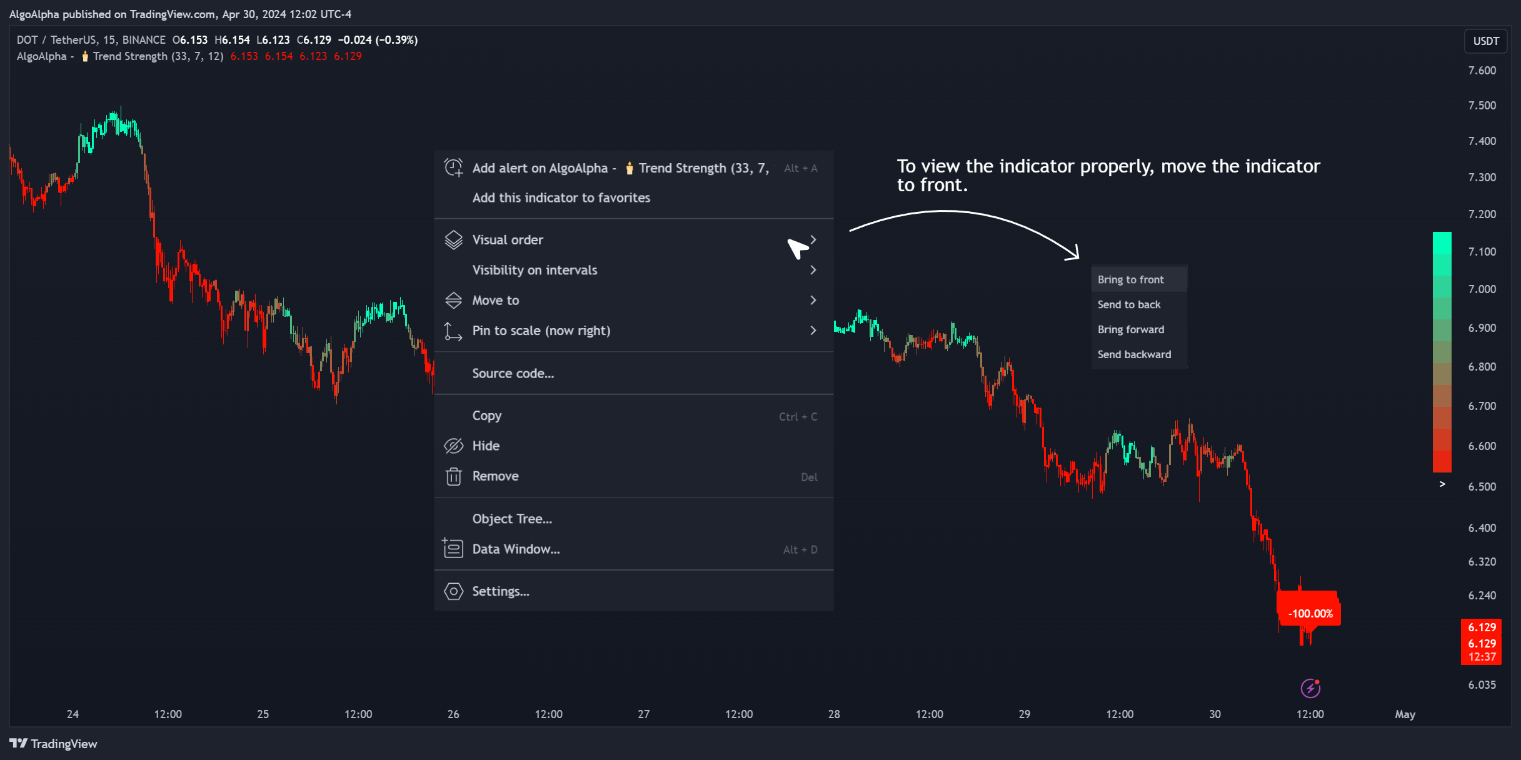1521x760 pixels.
Task: Click the May label on time axis
Action: (1405, 714)
